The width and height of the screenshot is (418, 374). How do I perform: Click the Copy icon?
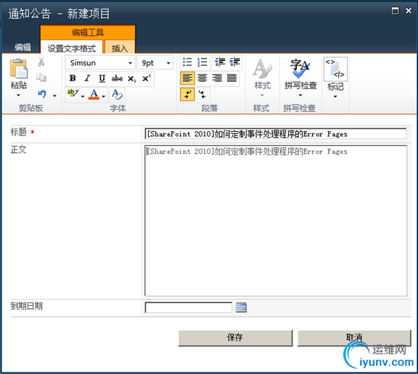(41, 78)
